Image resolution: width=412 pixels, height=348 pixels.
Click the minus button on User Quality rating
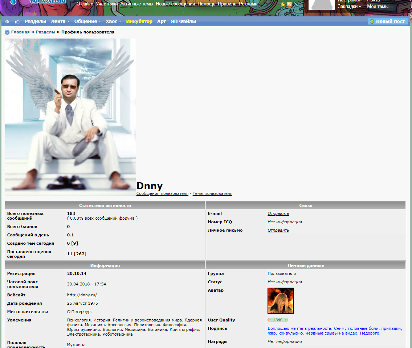click(x=270, y=320)
